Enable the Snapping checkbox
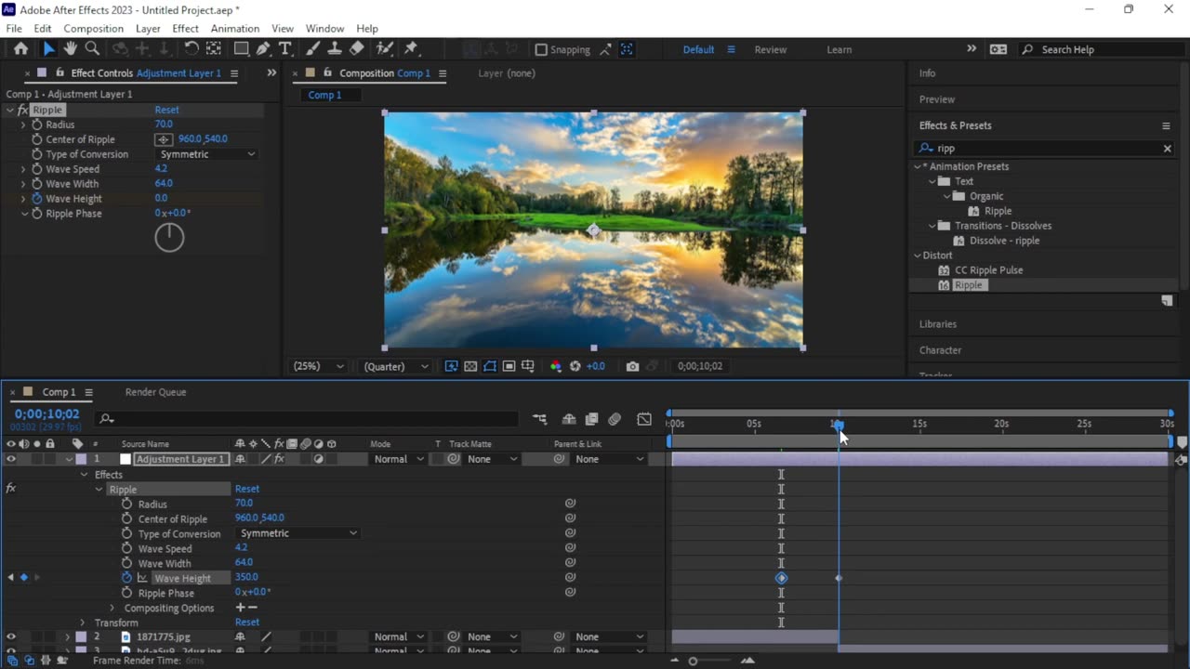This screenshot has width=1190, height=669. 541,49
